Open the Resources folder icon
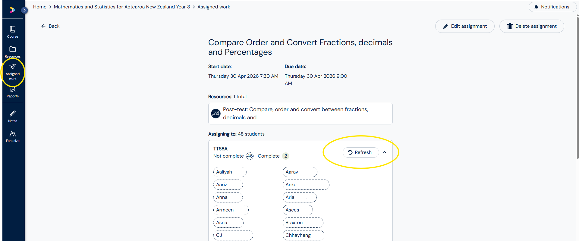Viewport: 579px width, 241px height. coord(13,52)
